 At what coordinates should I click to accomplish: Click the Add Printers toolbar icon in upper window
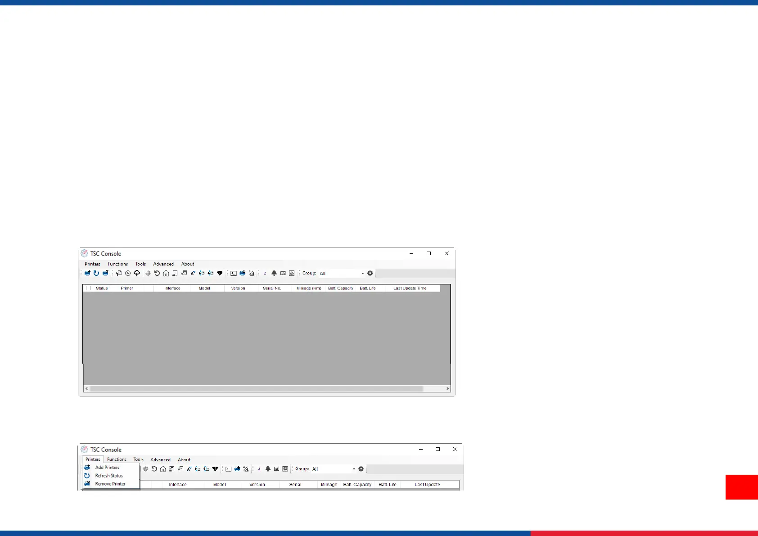pyautogui.click(x=87, y=273)
